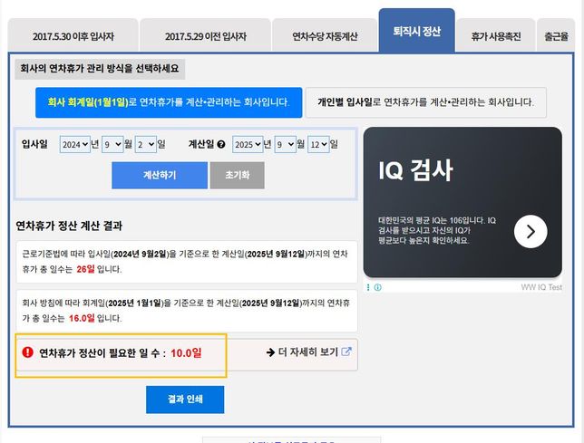
Task: Click the red warning icon in result box
Action: click(27, 352)
